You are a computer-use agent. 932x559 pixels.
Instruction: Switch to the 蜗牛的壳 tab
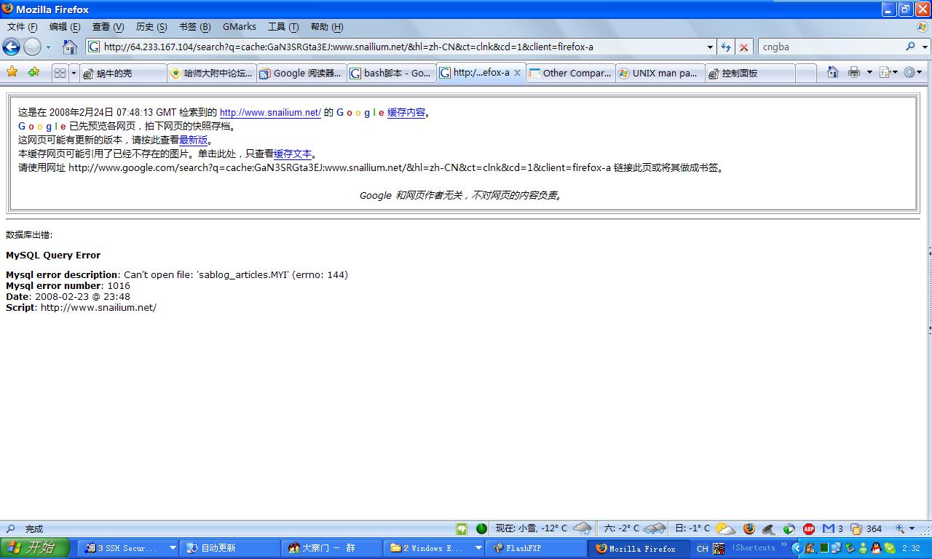coord(123,74)
